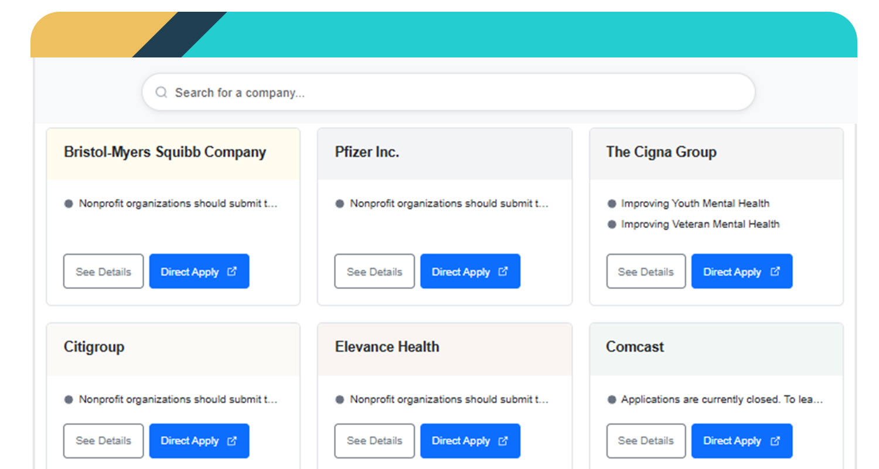Select the Pfizer Inc. card heading
This screenshot has width=879, height=469.
[x=367, y=152]
